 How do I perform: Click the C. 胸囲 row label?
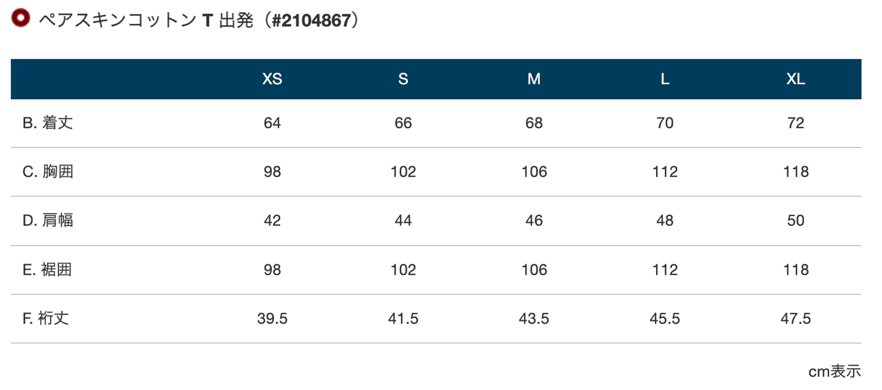[48, 172]
